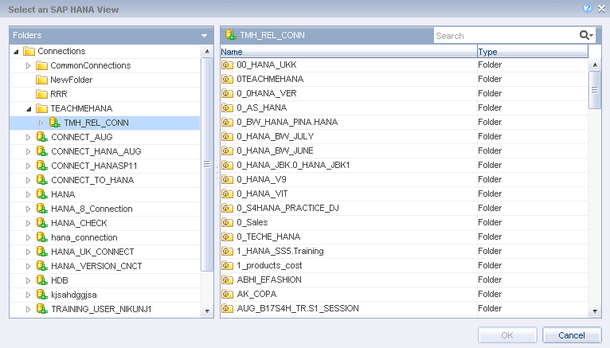Click the HDB connection icon

click(42, 280)
